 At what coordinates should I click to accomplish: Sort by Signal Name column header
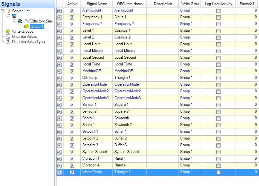point(96,4)
